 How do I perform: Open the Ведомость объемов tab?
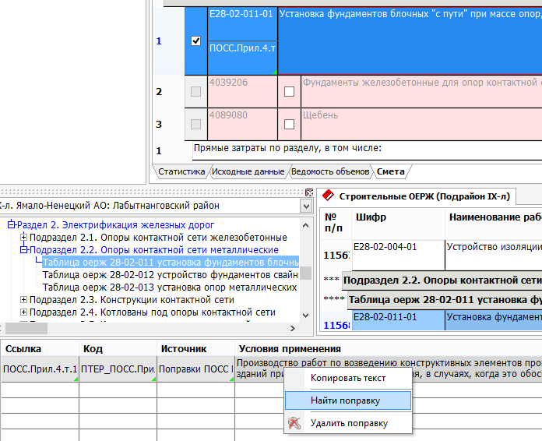[330, 171]
